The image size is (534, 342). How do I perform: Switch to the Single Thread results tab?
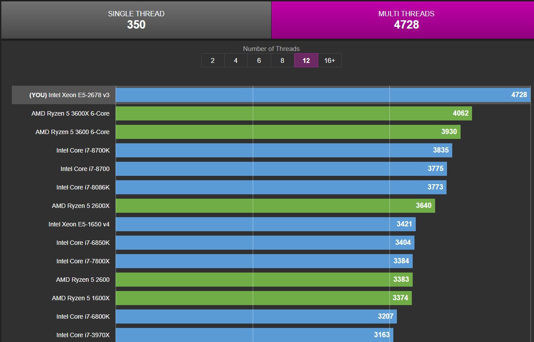point(136,20)
